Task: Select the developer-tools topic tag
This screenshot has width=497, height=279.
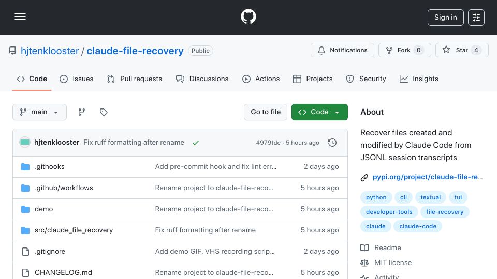Action: coord(389,212)
